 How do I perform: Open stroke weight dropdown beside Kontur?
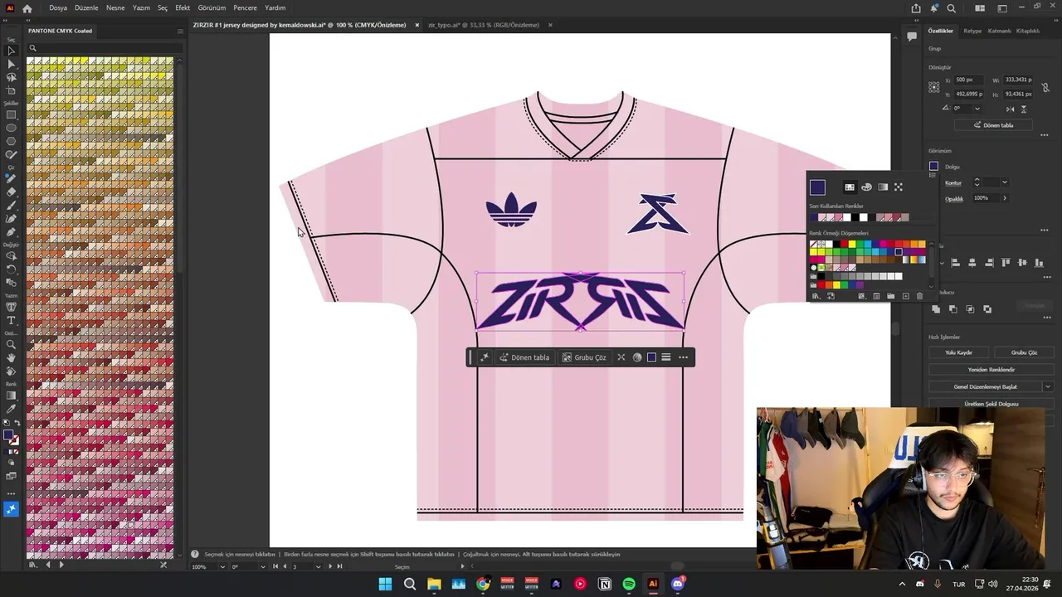pos(1004,182)
